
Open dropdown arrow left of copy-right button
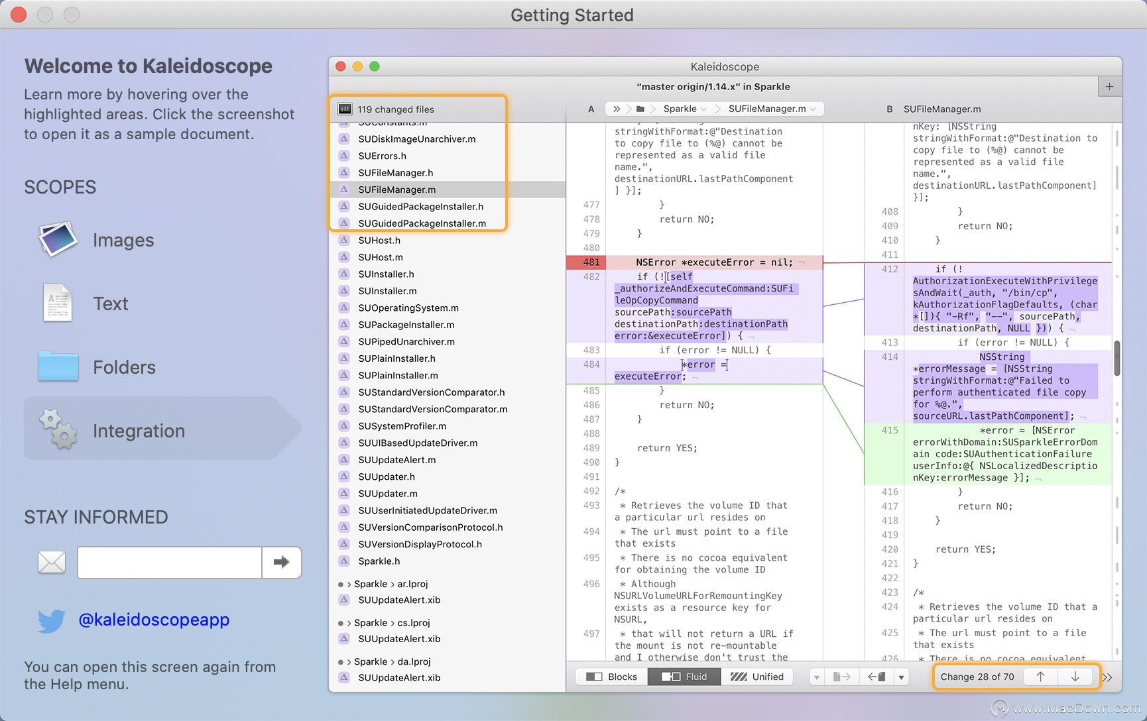pos(817,677)
